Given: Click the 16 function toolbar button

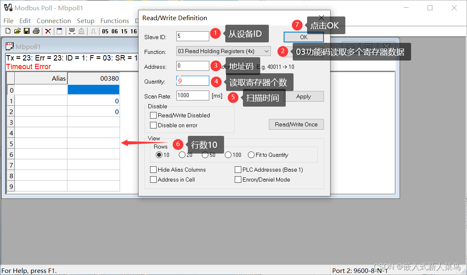Looking at the screenshot, I should pos(134,31).
